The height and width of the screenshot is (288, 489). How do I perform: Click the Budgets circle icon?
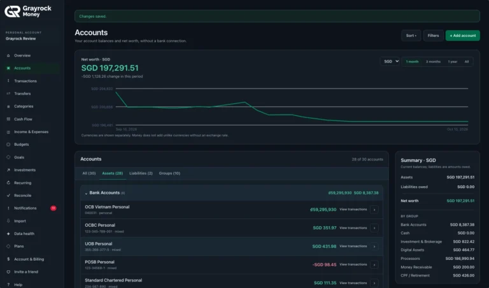[x=8, y=145]
